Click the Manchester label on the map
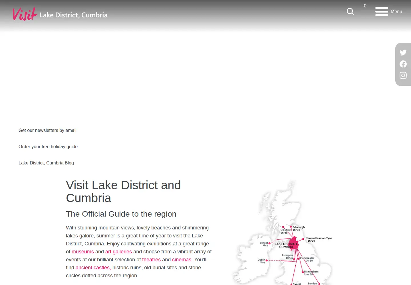 pyautogui.click(x=307, y=259)
